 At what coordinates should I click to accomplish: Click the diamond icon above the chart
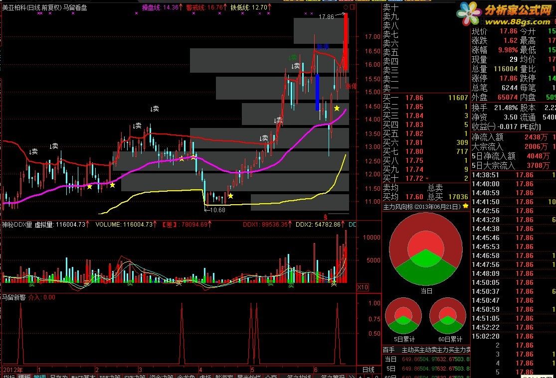[x=346, y=7]
